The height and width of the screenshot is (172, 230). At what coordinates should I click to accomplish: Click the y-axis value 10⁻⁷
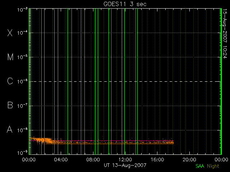click(22, 106)
